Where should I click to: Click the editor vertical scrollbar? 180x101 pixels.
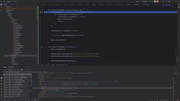pos(177,59)
